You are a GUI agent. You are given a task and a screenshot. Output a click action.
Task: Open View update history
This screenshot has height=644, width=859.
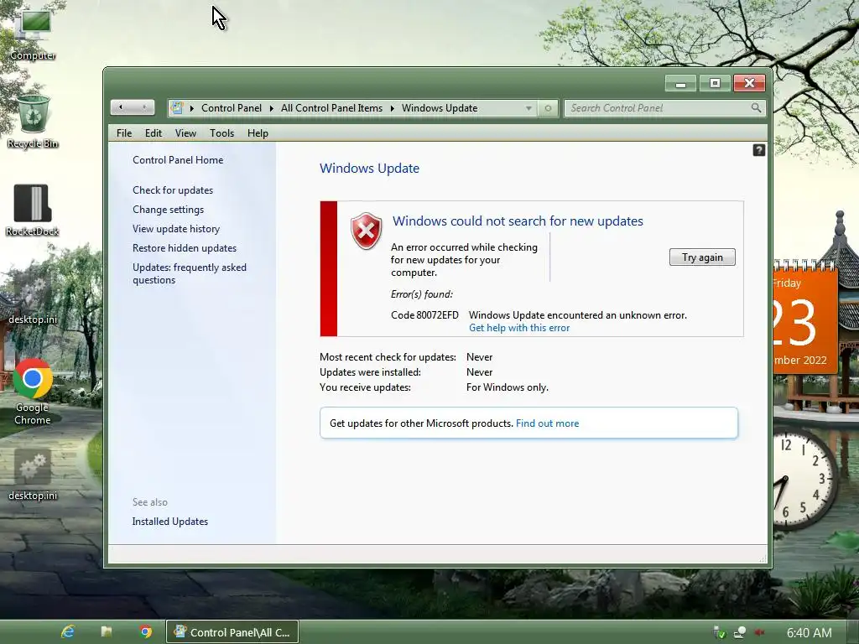point(176,228)
